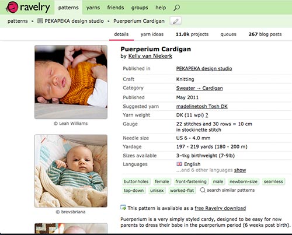
Task: Open the search magnifier icon
Action: 176,8
